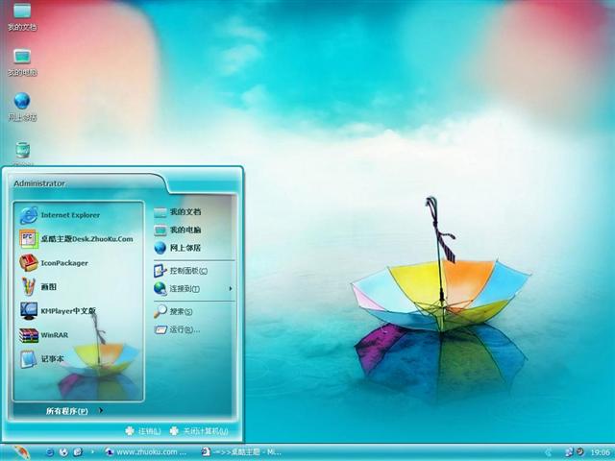The height and width of the screenshot is (461, 615).
Task: Click network tray icon
Action: [x=568, y=452]
